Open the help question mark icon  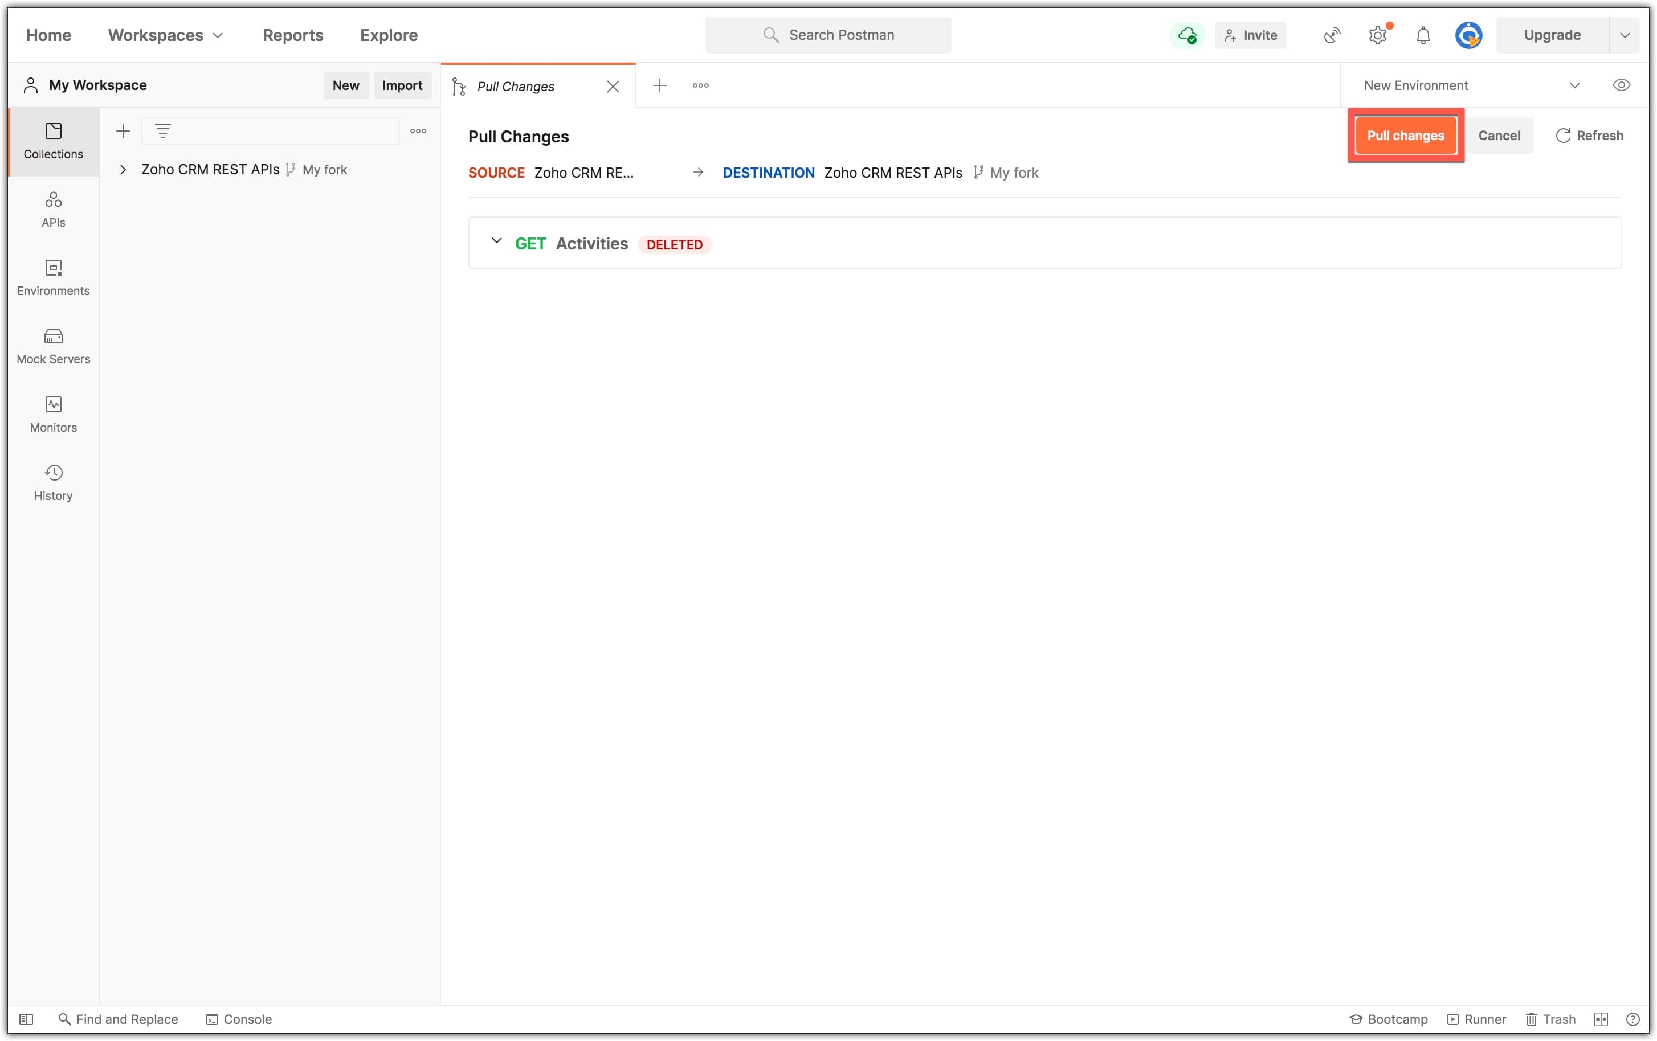(x=1633, y=1019)
